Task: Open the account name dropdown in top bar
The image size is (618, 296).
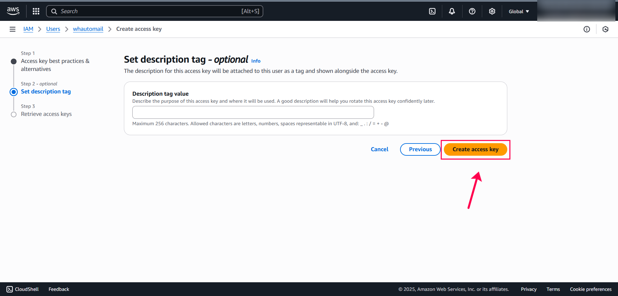Action: pos(576,11)
